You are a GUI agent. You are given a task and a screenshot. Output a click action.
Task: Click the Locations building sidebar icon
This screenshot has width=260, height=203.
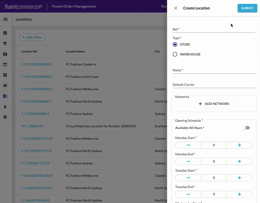point(5,96)
